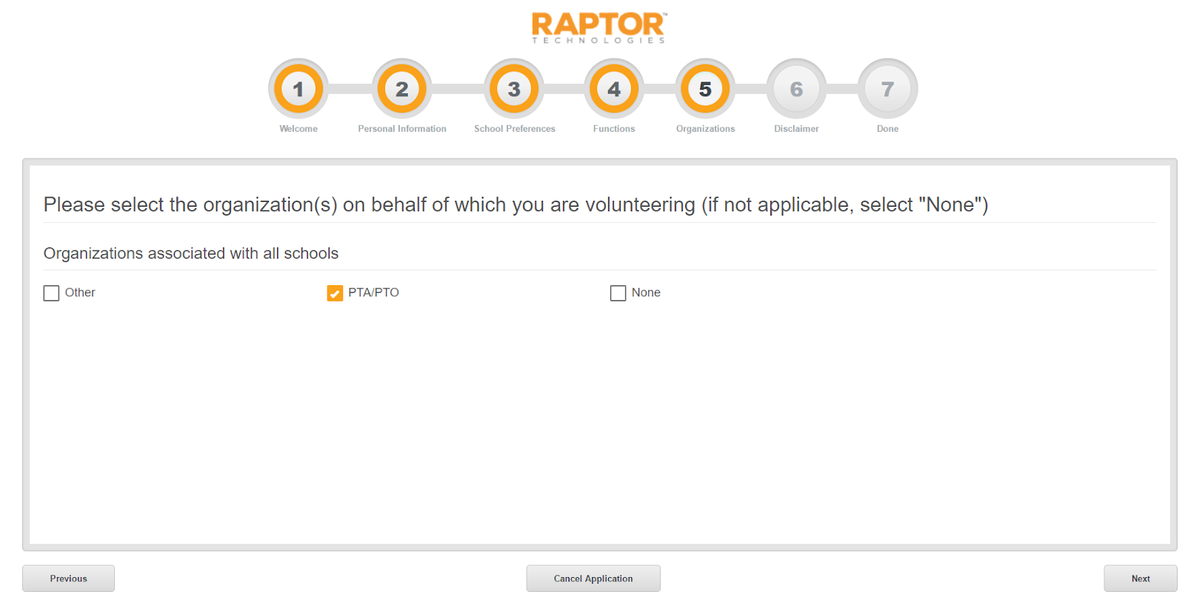Jump to step 3 School Preferences circle

(514, 89)
